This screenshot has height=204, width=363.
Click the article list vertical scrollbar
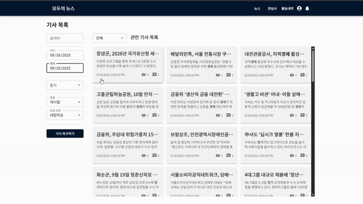(313, 66)
